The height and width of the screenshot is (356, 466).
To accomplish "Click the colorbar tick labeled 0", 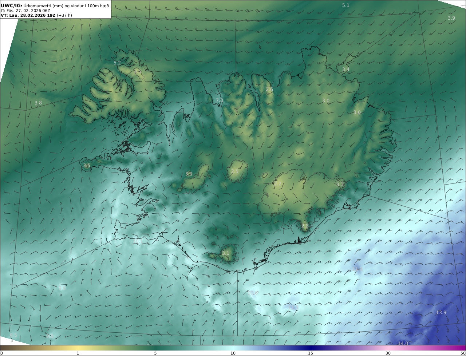I will (1, 353).
